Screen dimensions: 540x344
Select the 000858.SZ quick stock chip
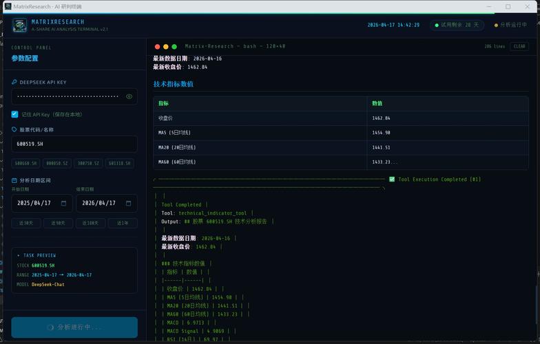(58, 163)
